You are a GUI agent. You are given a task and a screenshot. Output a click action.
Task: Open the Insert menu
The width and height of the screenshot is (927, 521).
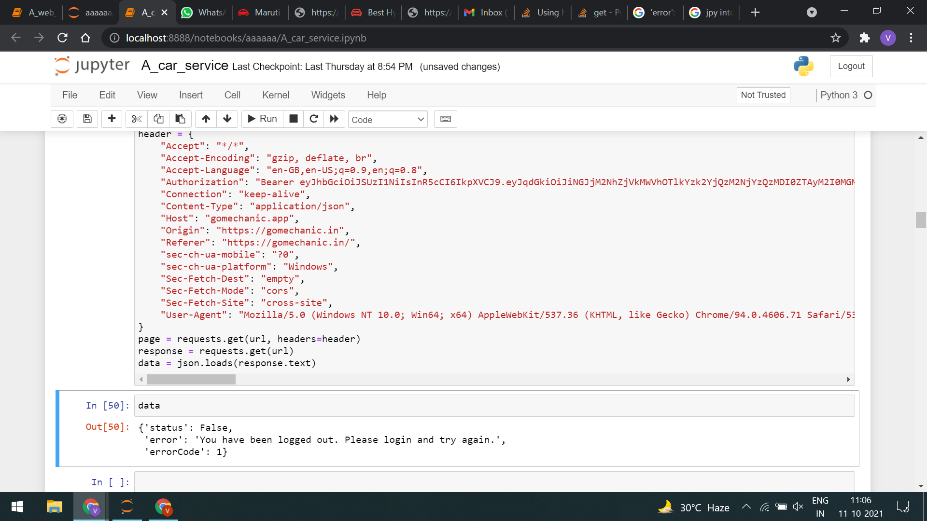tap(191, 95)
